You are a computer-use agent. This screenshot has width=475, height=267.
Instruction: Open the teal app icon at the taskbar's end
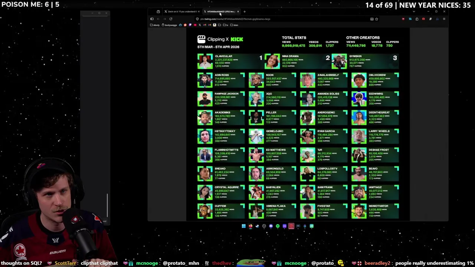[x=312, y=226]
